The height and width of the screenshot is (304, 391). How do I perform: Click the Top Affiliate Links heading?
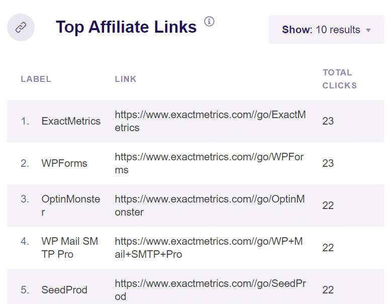point(126,27)
